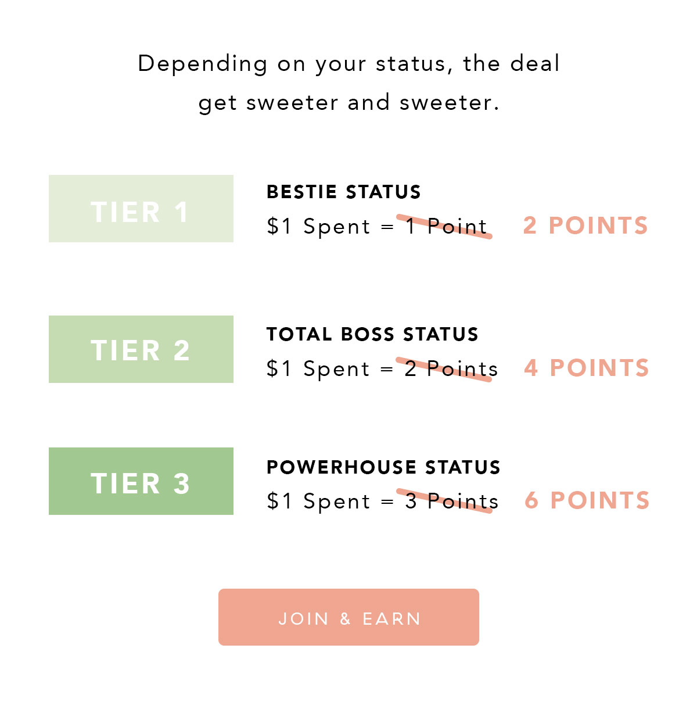Select the TIER 2 badge
The width and height of the screenshot is (697, 720).
pyautogui.click(x=141, y=349)
